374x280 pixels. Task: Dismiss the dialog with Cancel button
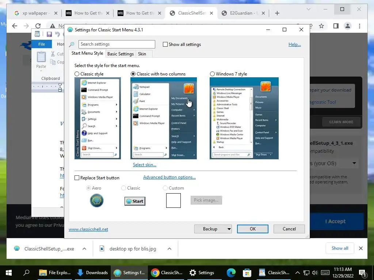tap(289, 229)
